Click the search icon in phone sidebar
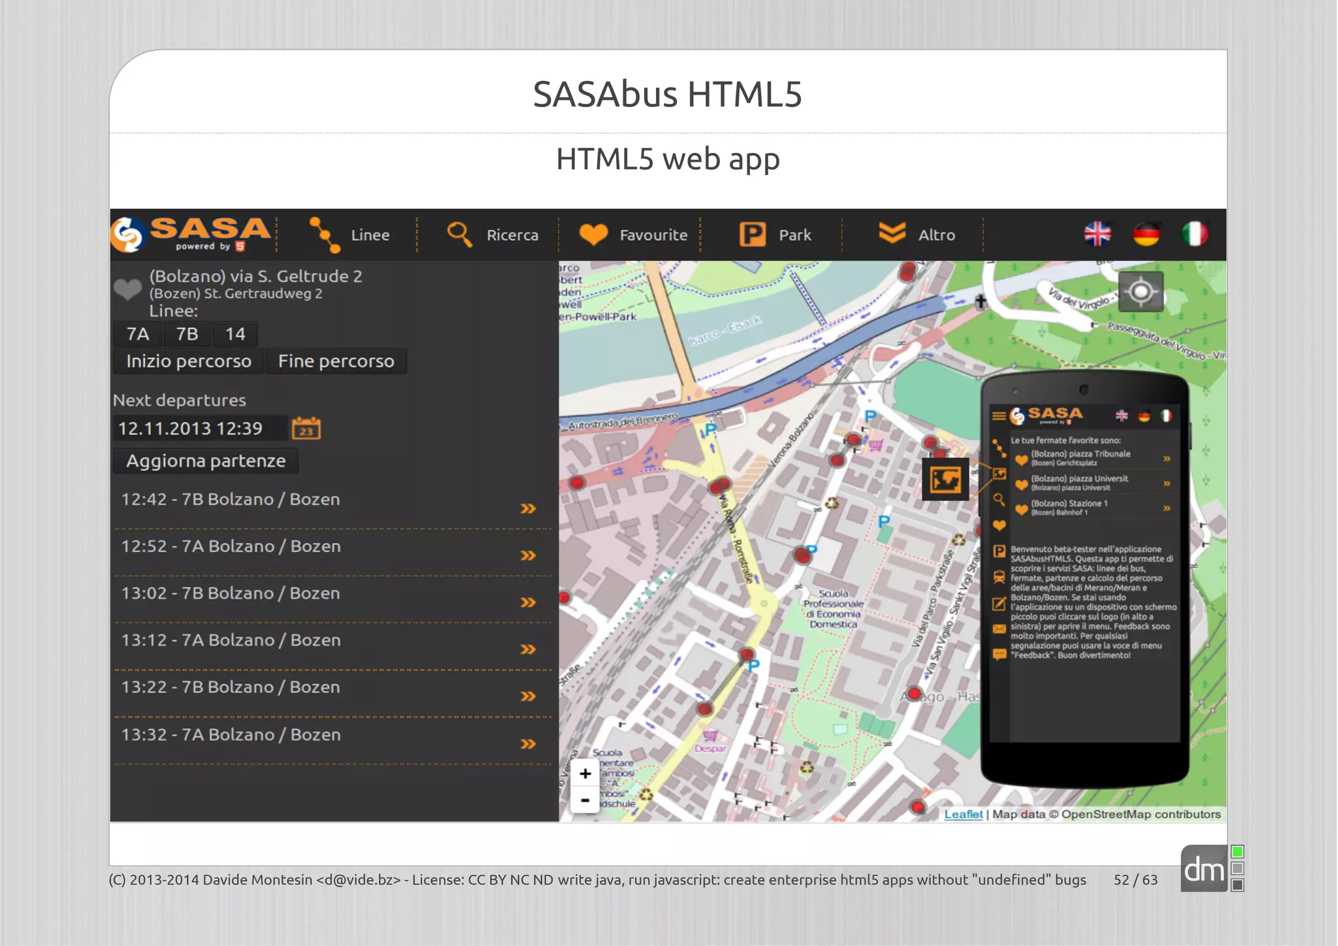Image resolution: width=1338 pixels, height=946 pixels. pyautogui.click(x=999, y=500)
